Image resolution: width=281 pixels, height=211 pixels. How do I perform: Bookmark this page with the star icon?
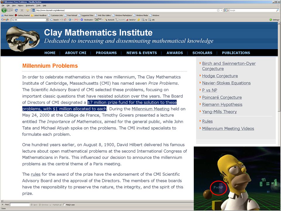[218, 10]
